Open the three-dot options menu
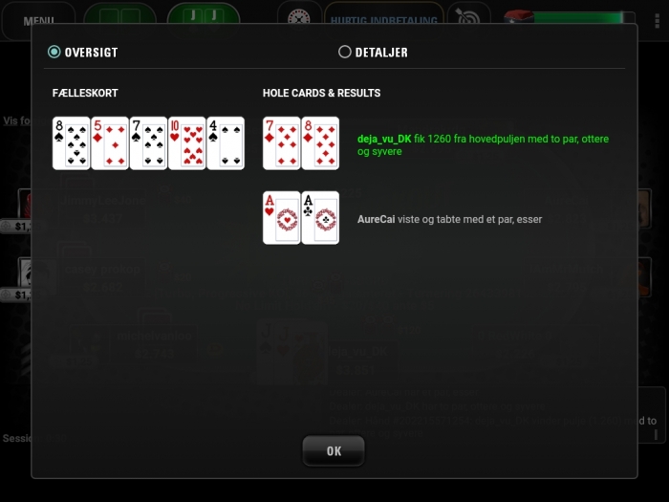 coord(658,20)
